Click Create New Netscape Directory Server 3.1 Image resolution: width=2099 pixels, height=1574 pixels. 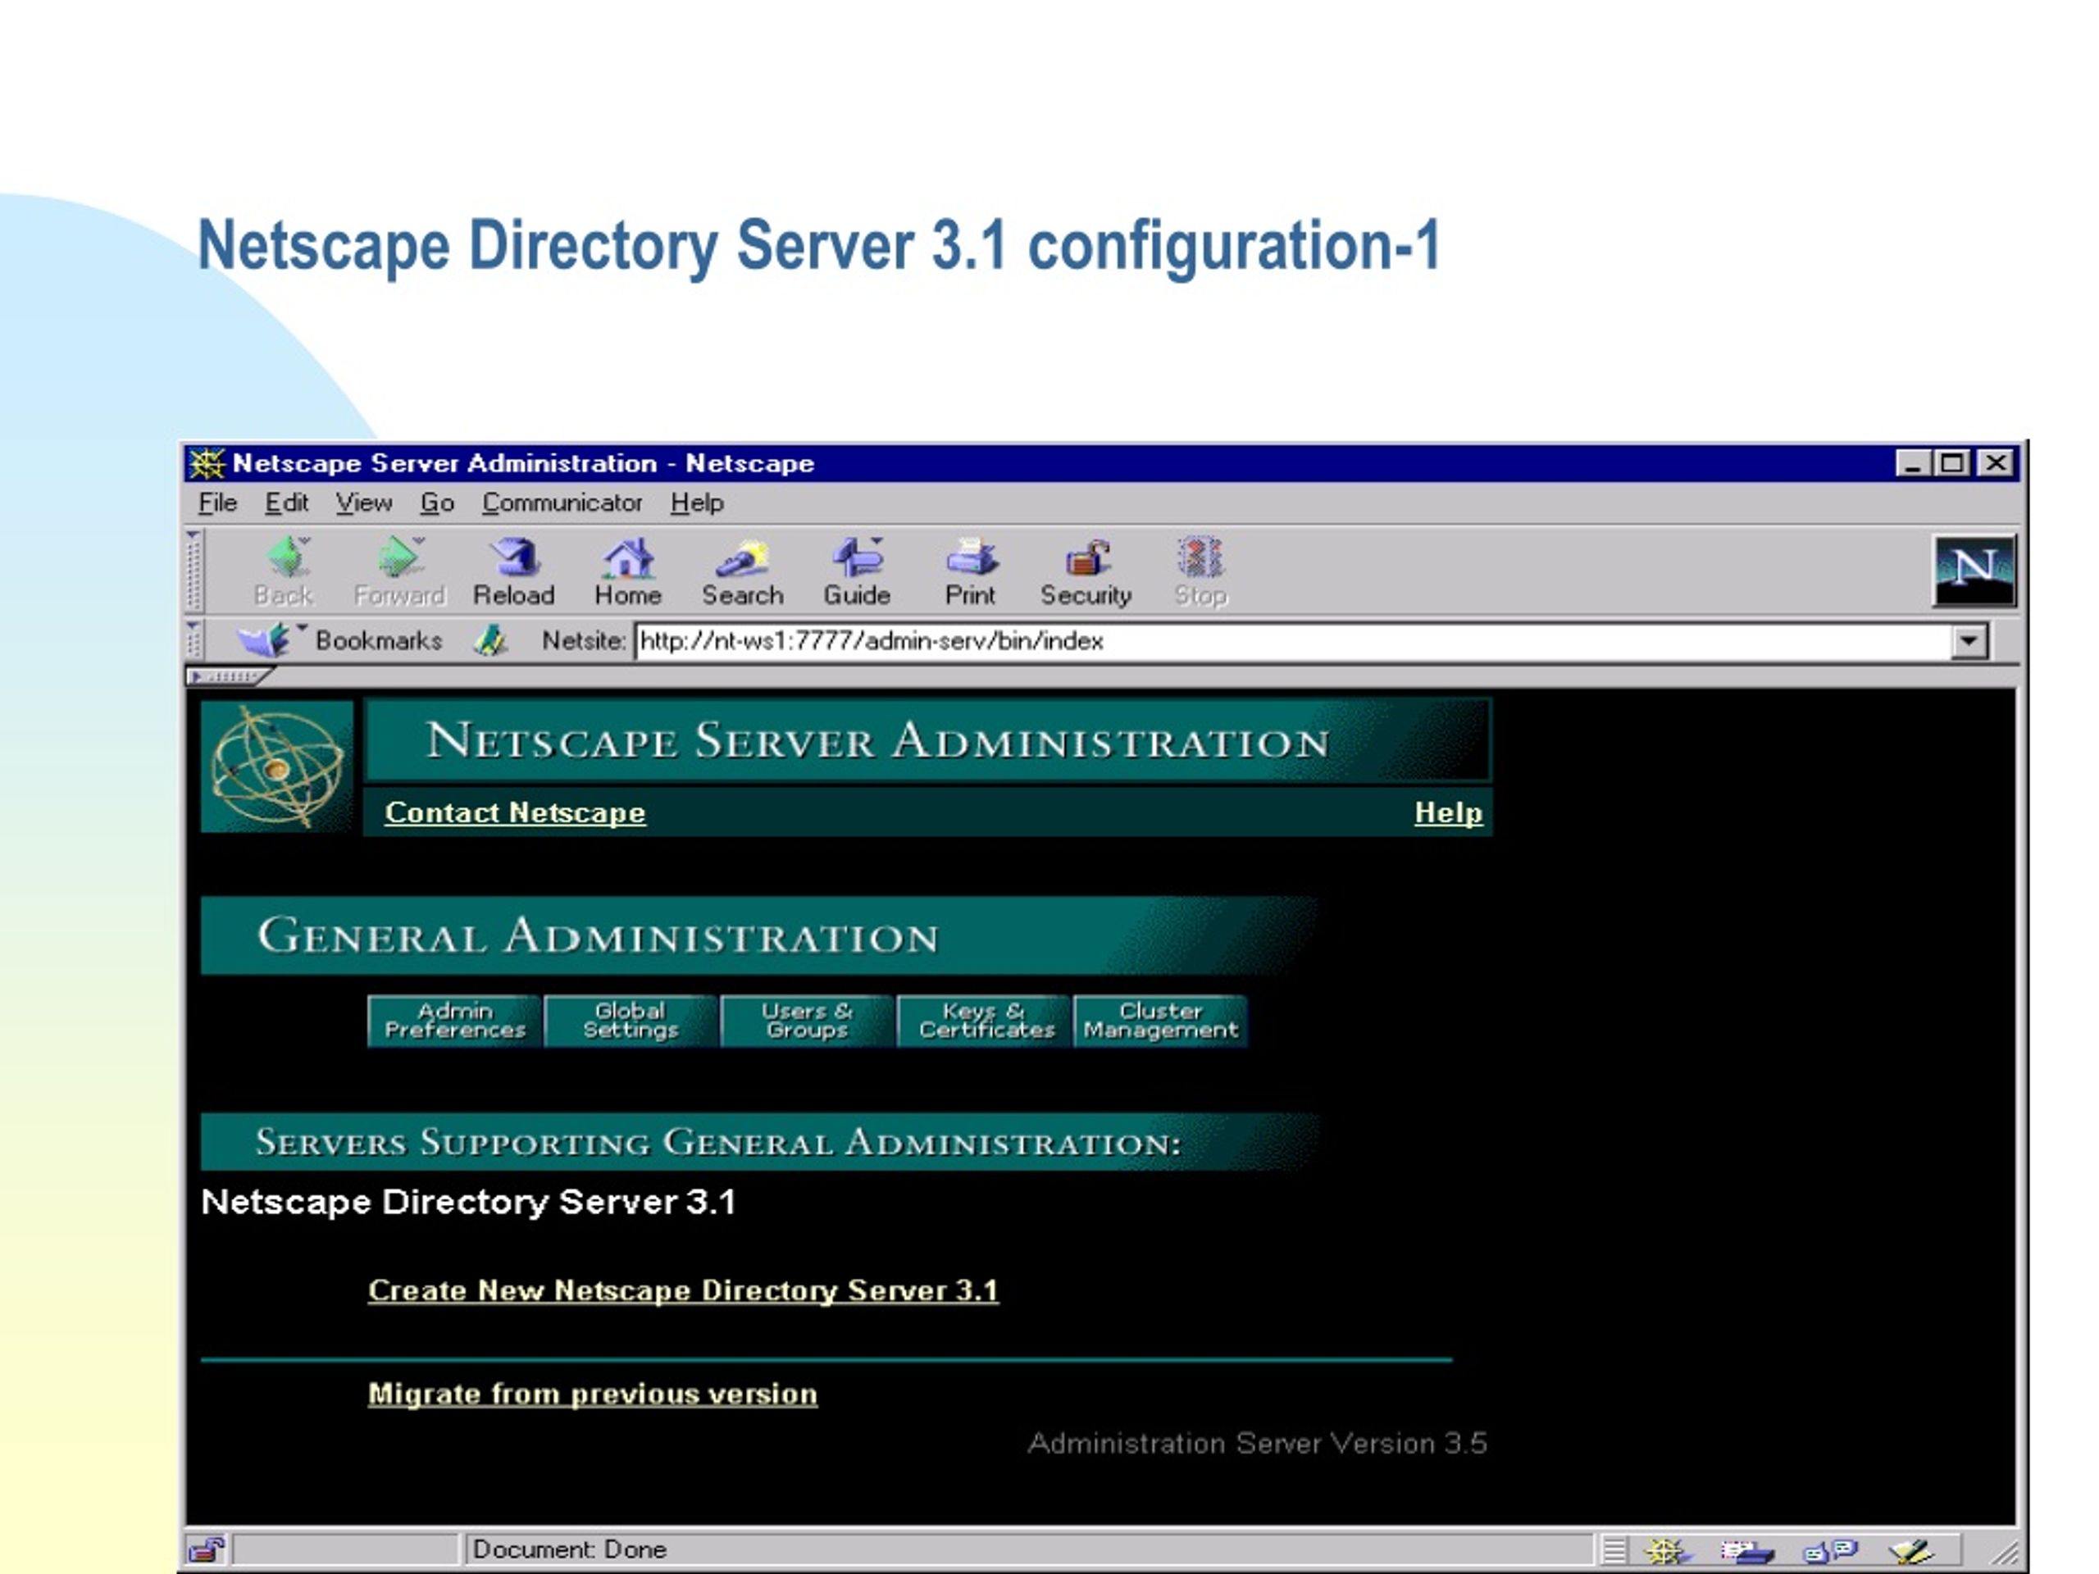click(683, 1291)
